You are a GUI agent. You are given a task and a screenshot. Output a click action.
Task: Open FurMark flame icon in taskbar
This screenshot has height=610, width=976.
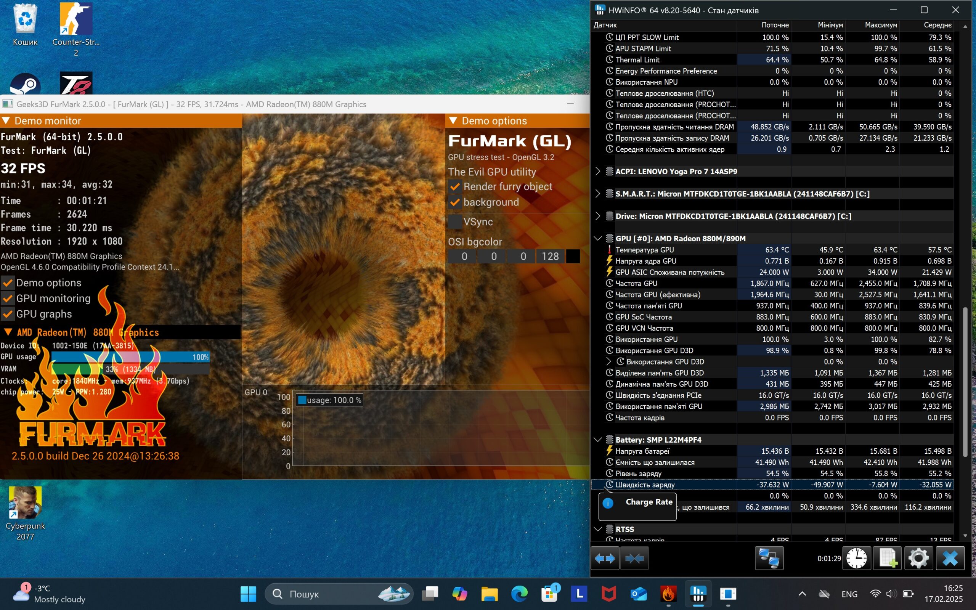click(x=668, y=594)
